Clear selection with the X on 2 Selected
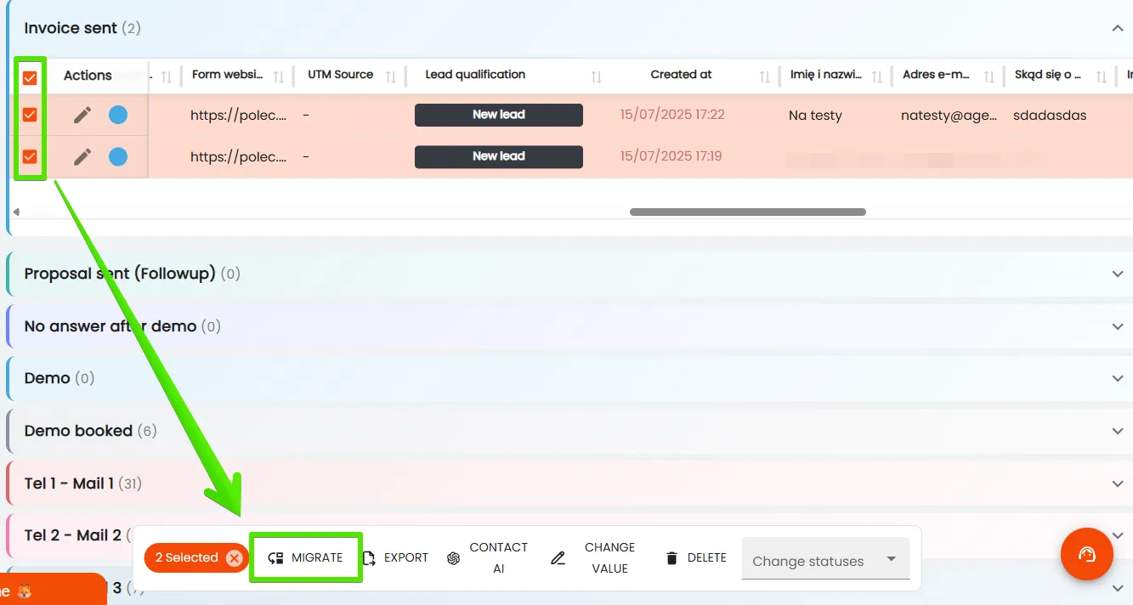This screenshot has width=1133, height=605. pyautogui.click(x=235, y=558)
